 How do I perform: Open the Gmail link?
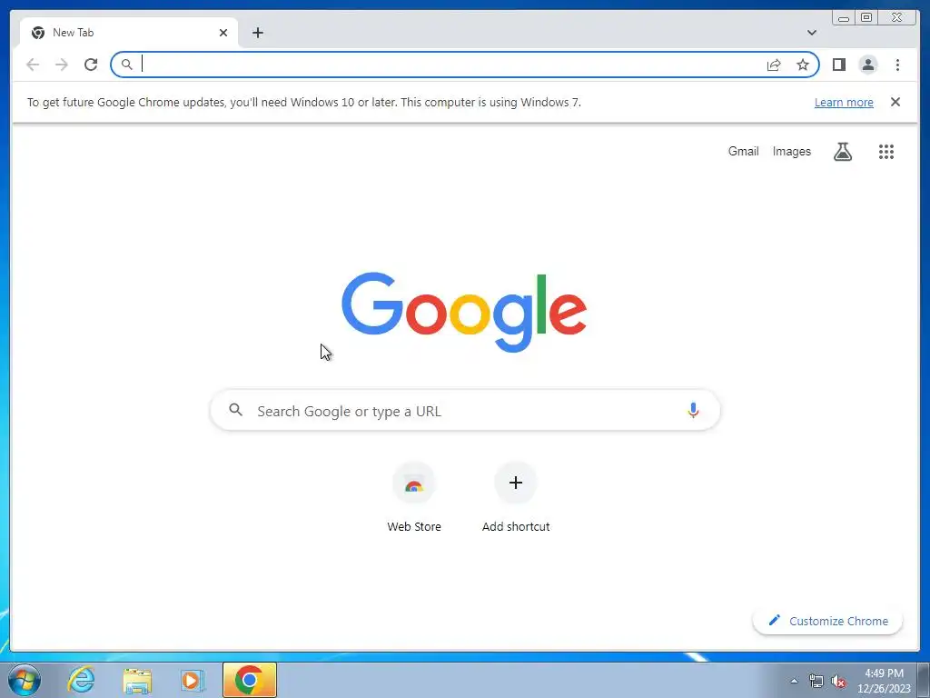pyautogui.click(x=743, y=152)
